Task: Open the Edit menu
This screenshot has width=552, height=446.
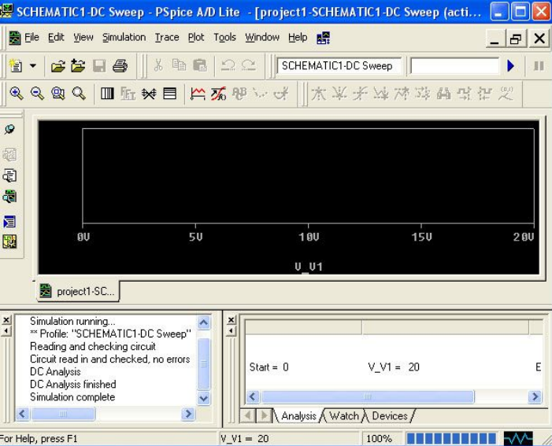Action: click(x=56, y=37)
